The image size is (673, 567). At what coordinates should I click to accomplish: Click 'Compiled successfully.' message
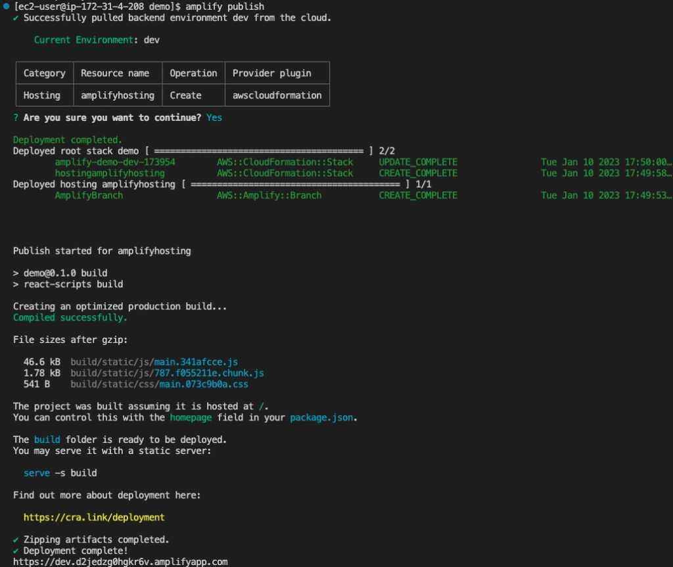pos(70,317)
